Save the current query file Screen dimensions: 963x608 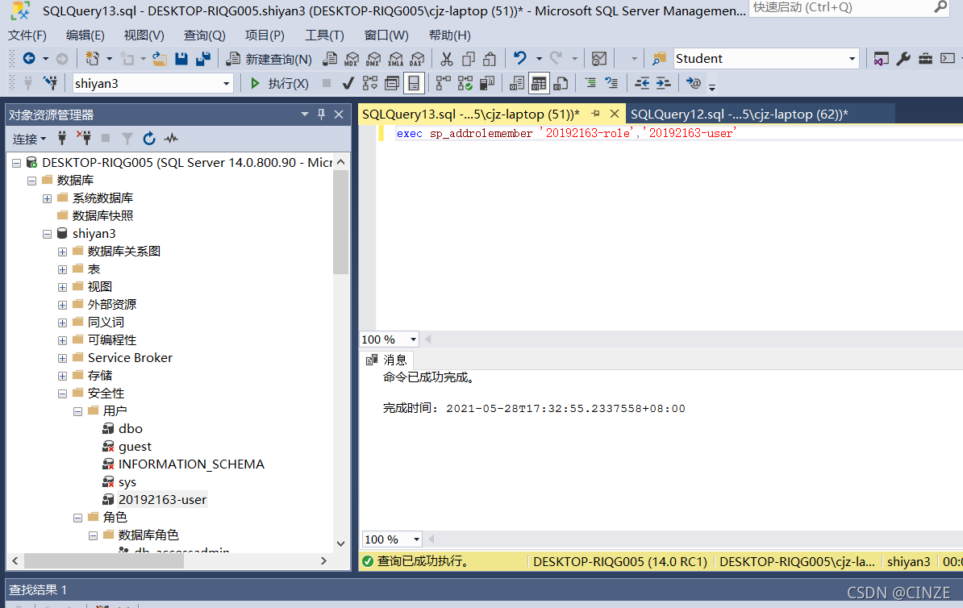click(181, 58)
